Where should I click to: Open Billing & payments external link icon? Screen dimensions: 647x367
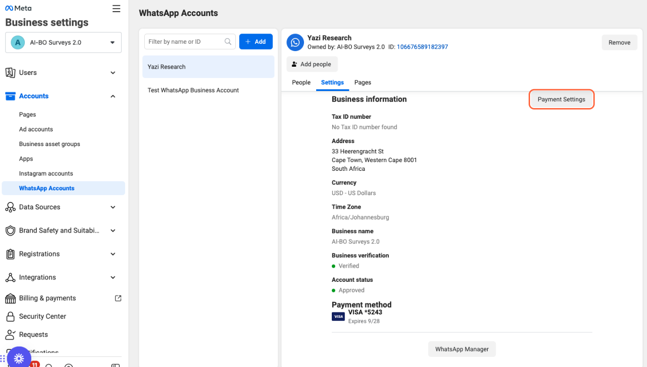click(x=118, y=298)
